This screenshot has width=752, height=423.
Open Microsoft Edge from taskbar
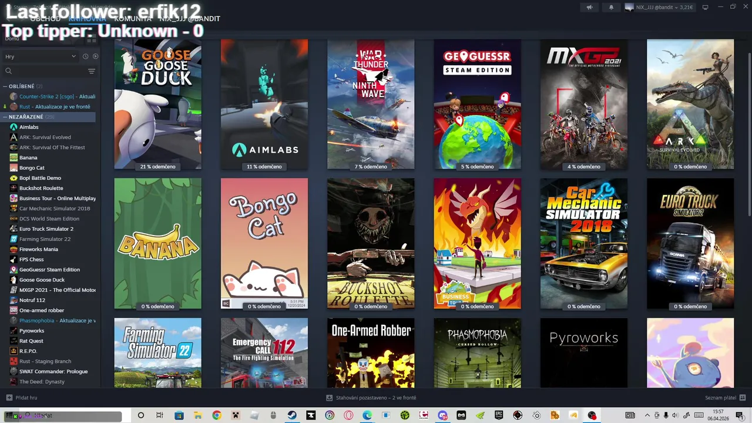pyautogui.click(x=367, y=415)
